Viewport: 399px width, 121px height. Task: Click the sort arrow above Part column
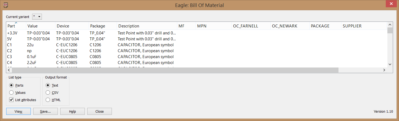pos(16,23)
